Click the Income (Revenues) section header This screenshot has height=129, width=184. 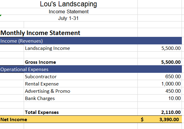(21, 41)
